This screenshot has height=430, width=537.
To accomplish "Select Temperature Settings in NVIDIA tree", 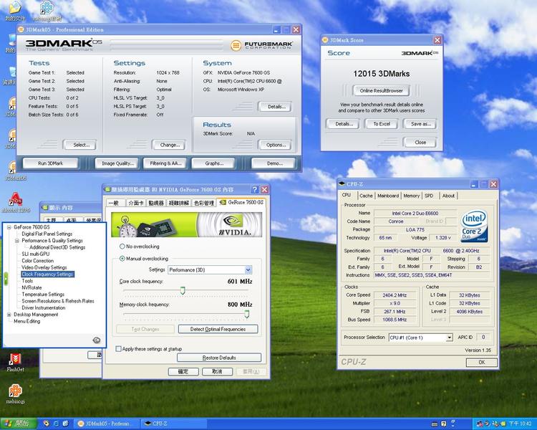I will 43,295.
